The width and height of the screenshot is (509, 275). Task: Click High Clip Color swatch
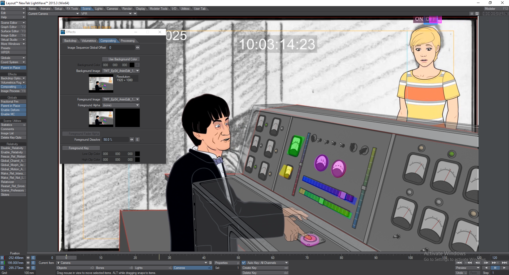tap(137, 160)
